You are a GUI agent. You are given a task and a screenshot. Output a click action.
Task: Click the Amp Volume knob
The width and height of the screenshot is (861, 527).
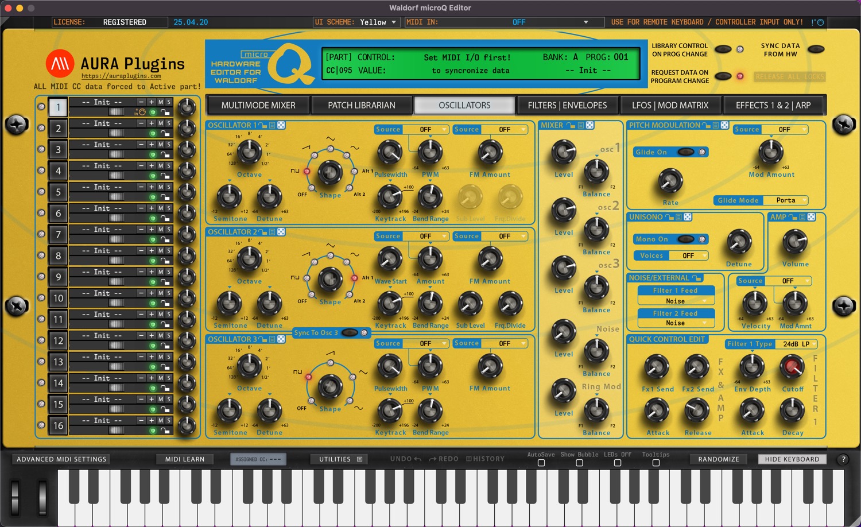tap(795, 242)
